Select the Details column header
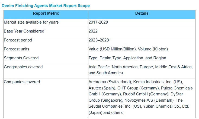 [142, 14]
